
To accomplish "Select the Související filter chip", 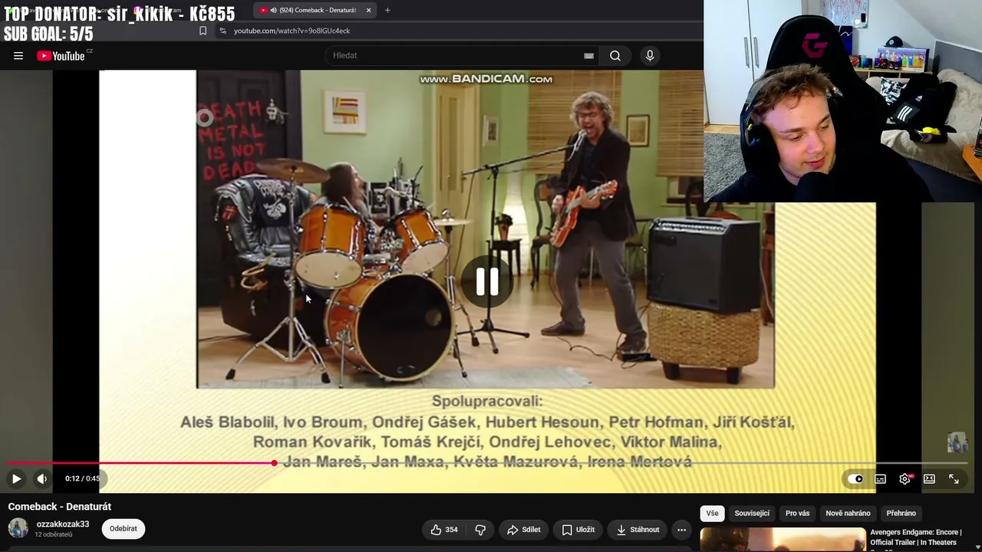I will click(x=752, y=513).
